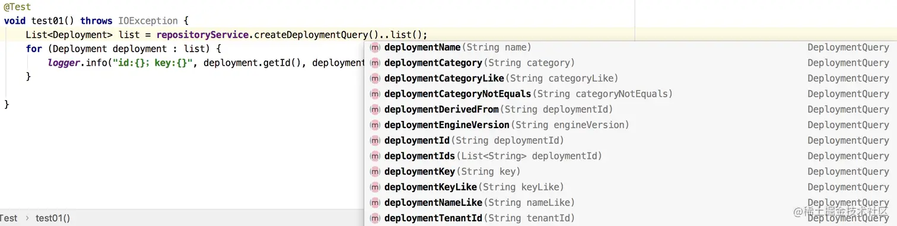This screenshot has height=226, width=897.
Task: Select deploymentIds(List<String>) suggestion
Action: [x=630, y=156]
